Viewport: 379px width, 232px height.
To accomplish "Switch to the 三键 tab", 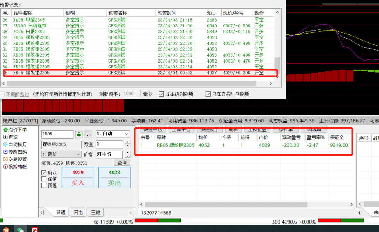I will point(95,212).
